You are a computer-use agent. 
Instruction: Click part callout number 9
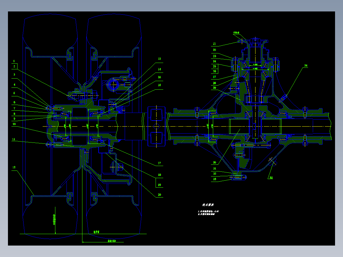point(14,119)
